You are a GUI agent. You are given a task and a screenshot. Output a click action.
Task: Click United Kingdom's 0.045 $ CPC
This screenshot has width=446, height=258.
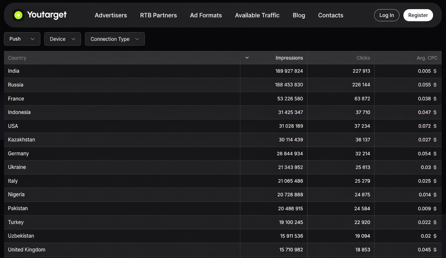click(x=427, y=249)
